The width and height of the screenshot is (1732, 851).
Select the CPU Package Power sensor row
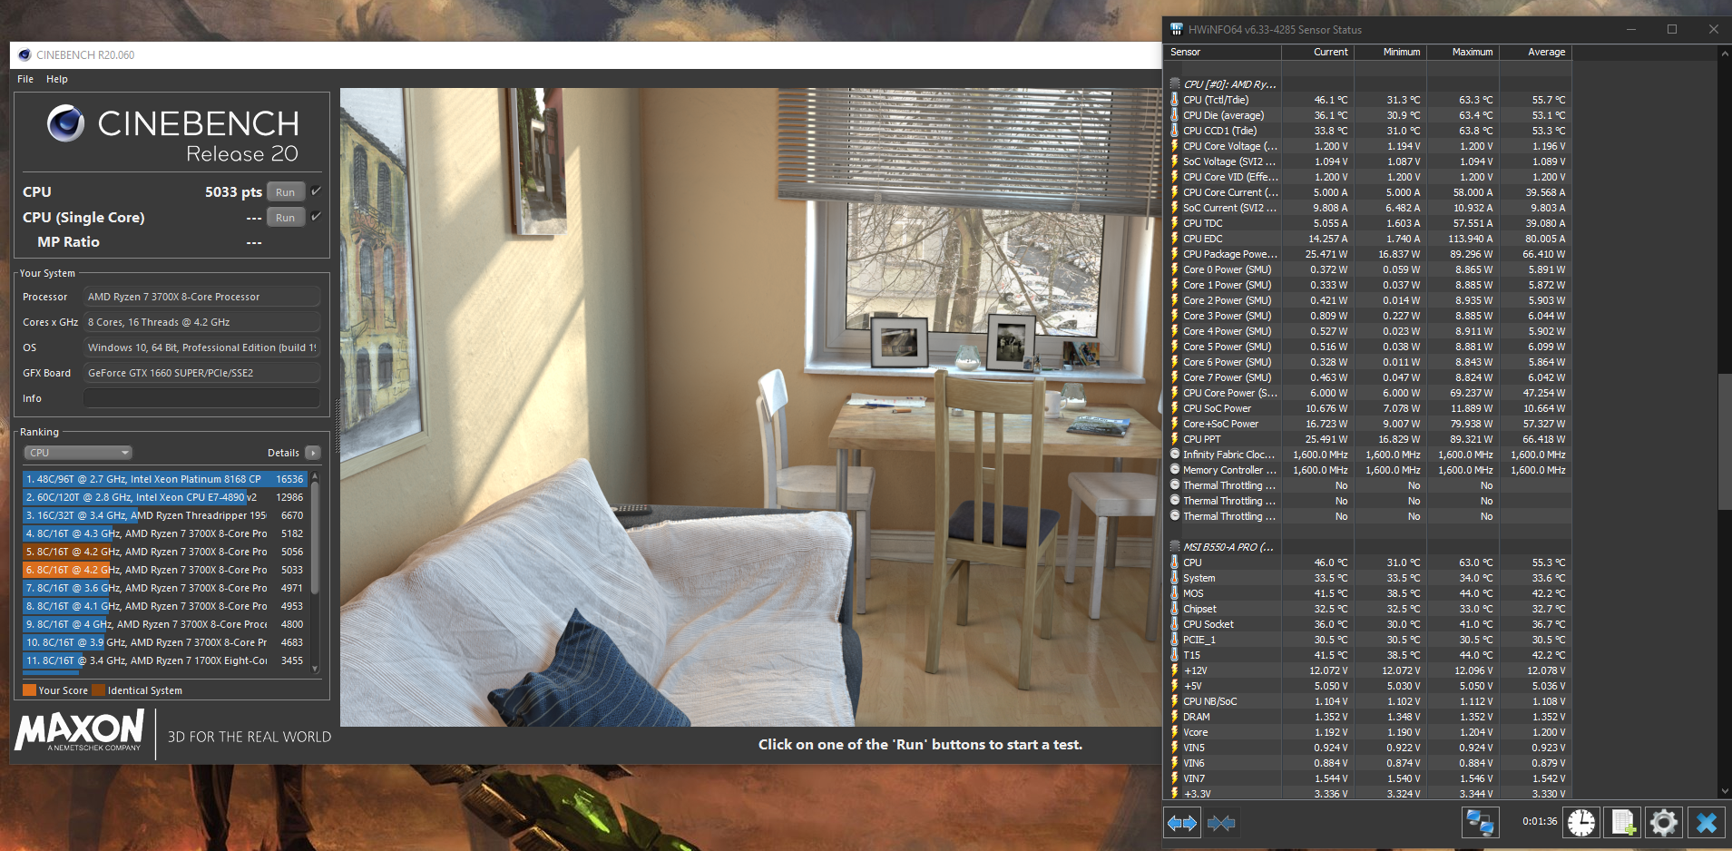pos(1368,254)
